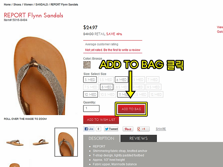This screenshot has height=167, width=223.
Task: Select size 6 MED
Action: coord(121,79)
